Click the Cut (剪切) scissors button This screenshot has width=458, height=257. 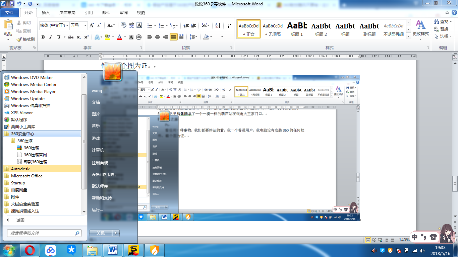coord(24,23)
